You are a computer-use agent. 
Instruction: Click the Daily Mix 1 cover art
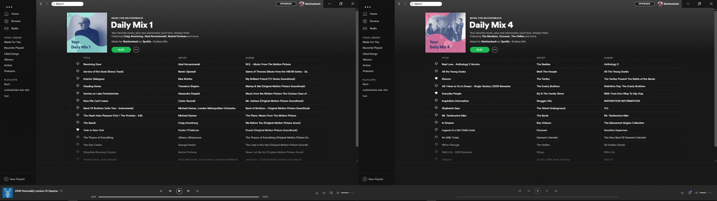pyautogui.click(x=87, y=32)
